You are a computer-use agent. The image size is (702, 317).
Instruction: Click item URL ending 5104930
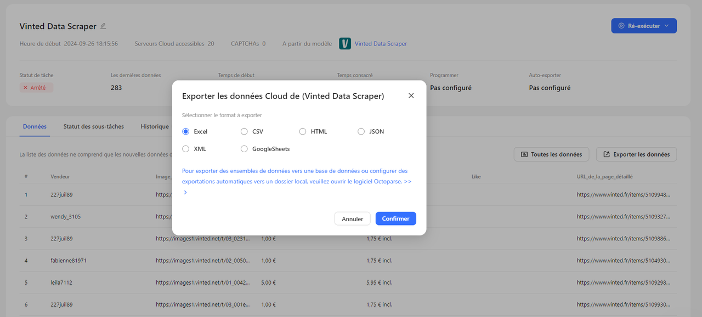624,261
